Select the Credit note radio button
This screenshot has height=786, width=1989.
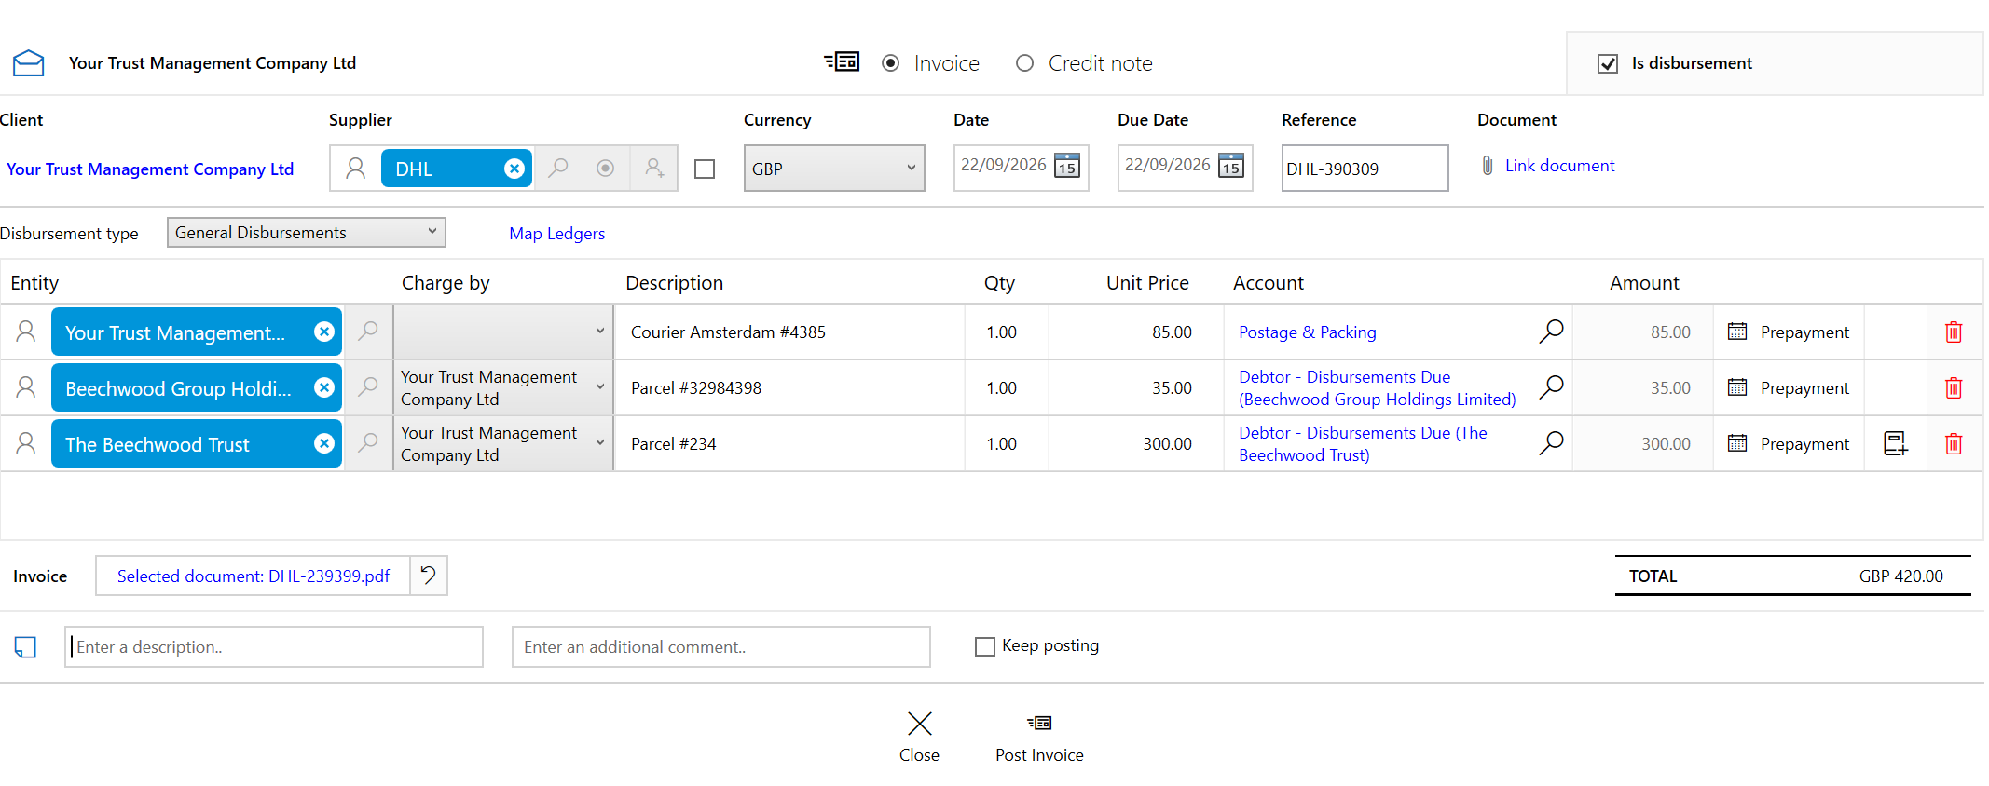(1025, 63)
